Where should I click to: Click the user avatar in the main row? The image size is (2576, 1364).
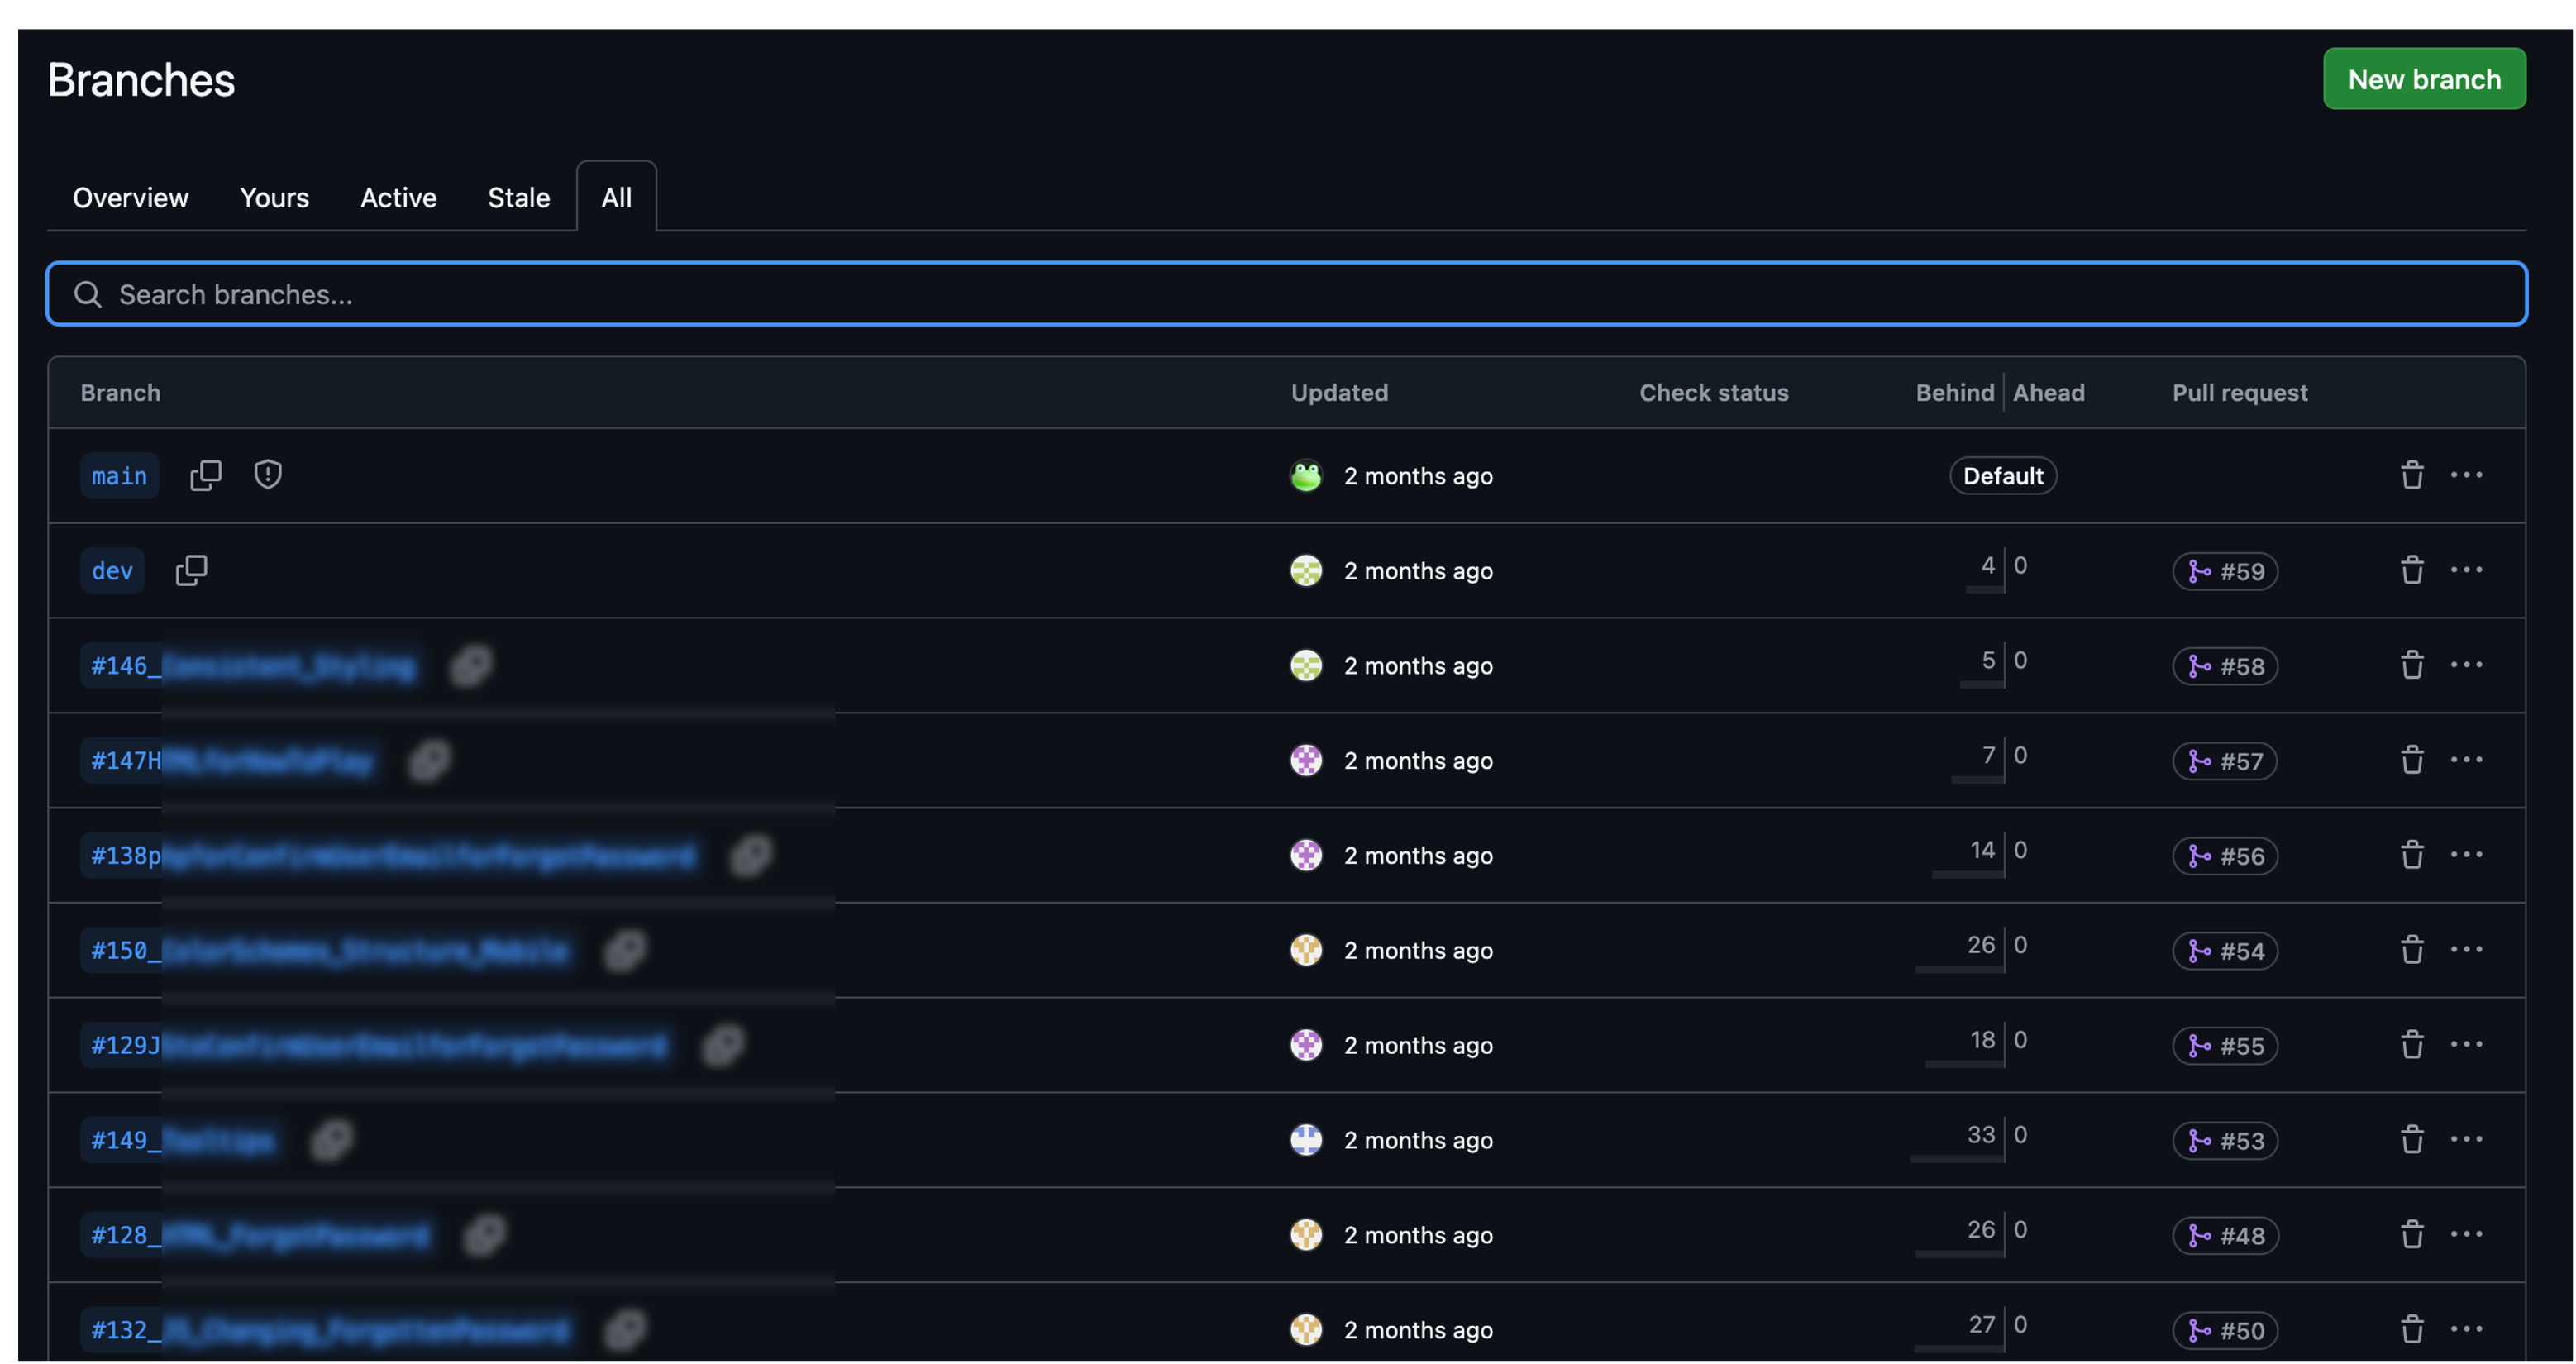click(1306, 476)
